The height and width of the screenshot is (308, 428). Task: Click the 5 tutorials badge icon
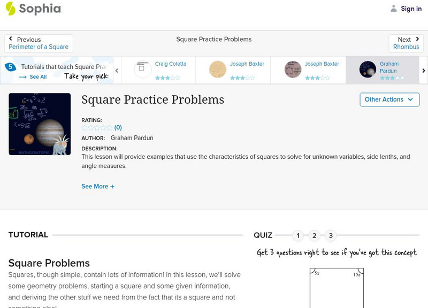10,67
